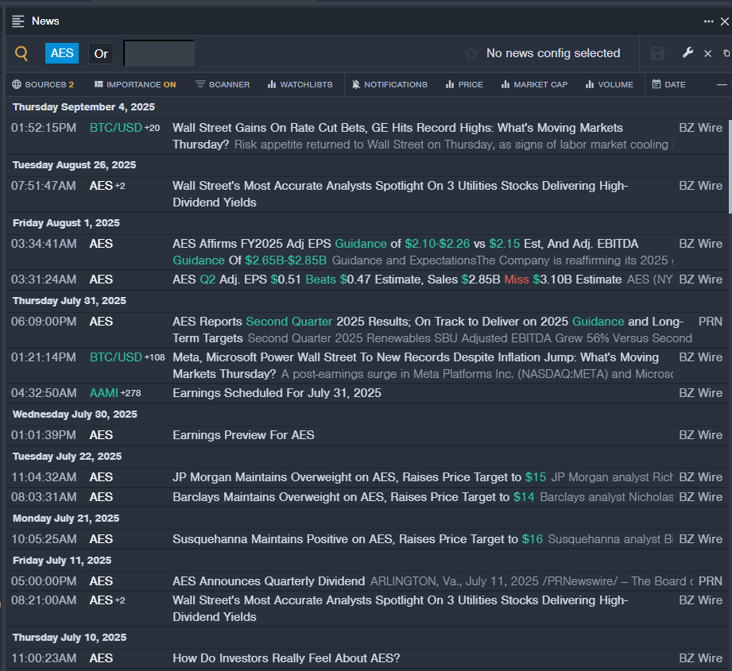Click the Friday August 1, 2025 date header
Screen dimensions: 732x671
coord(66,223)
